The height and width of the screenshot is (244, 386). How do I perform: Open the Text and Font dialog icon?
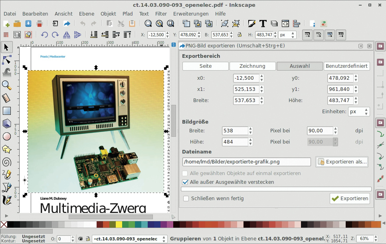(x=263, y=24)
